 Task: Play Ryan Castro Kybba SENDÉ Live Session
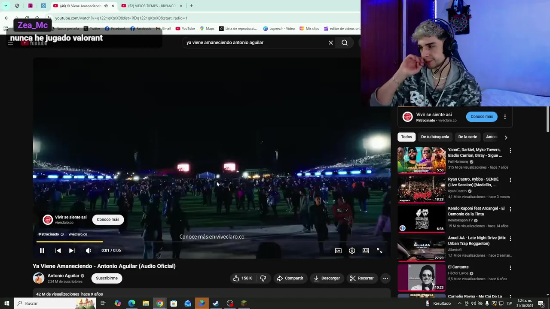[422, 189]
